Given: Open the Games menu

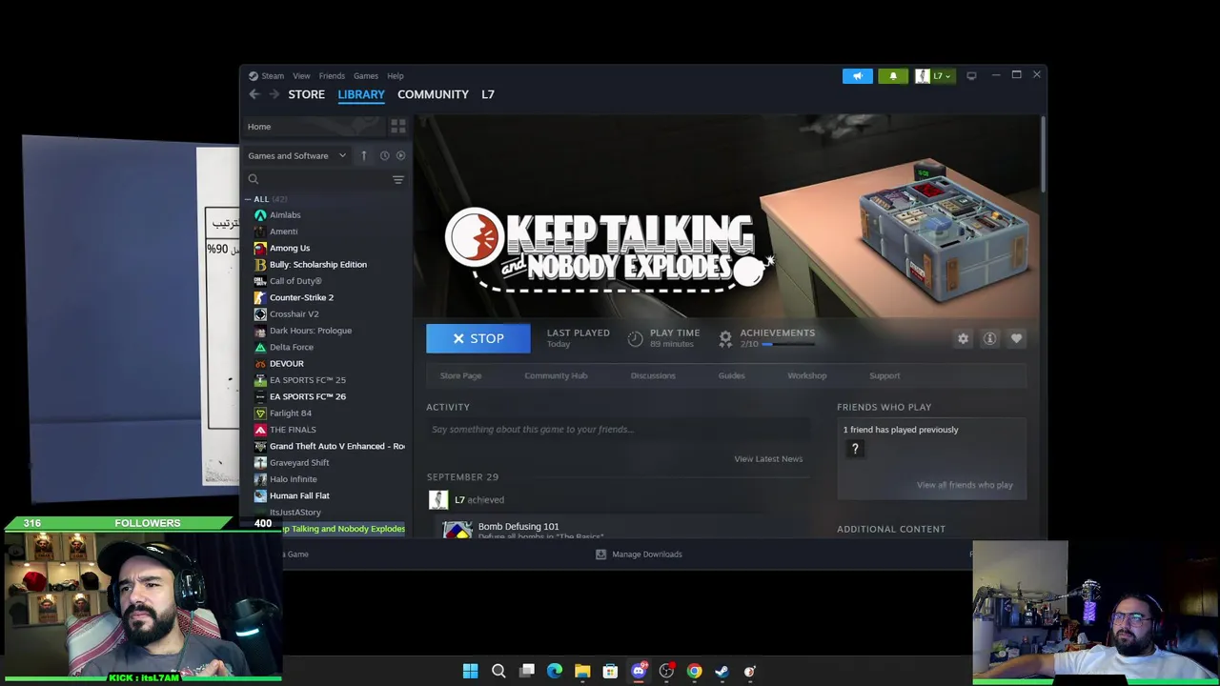Looking at the screenshot, I should [x=366, y=76].
